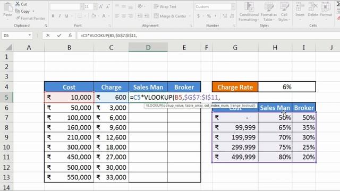340x191 pixels.
Task: Expand the Custom number format box
Action: pos(233,7)
